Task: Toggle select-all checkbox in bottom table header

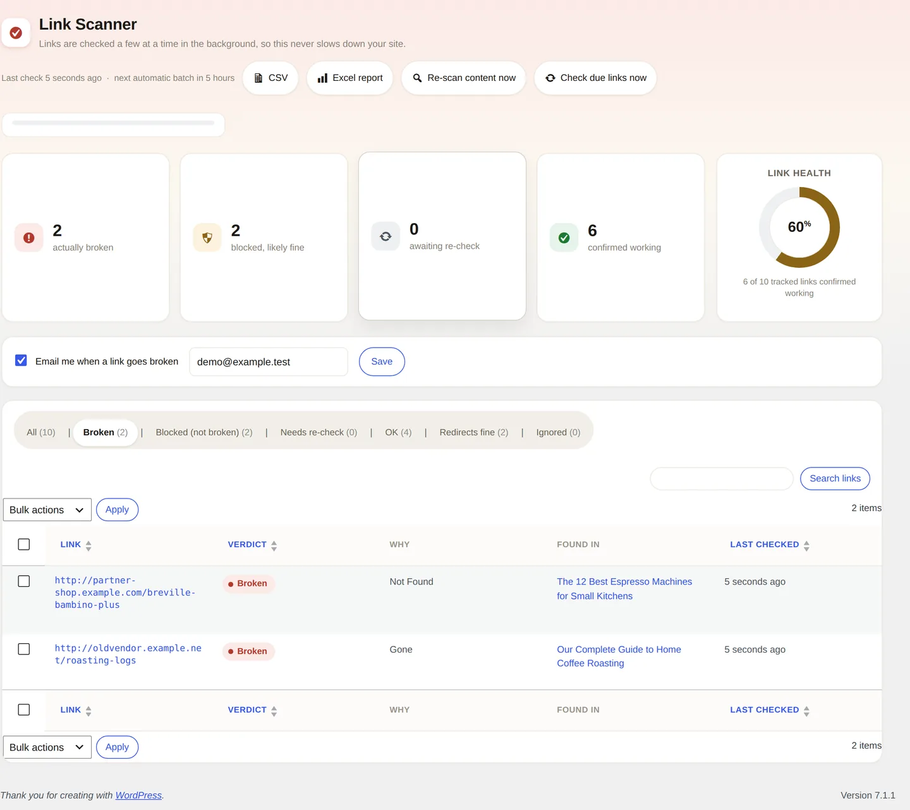Action: (24, 710)
